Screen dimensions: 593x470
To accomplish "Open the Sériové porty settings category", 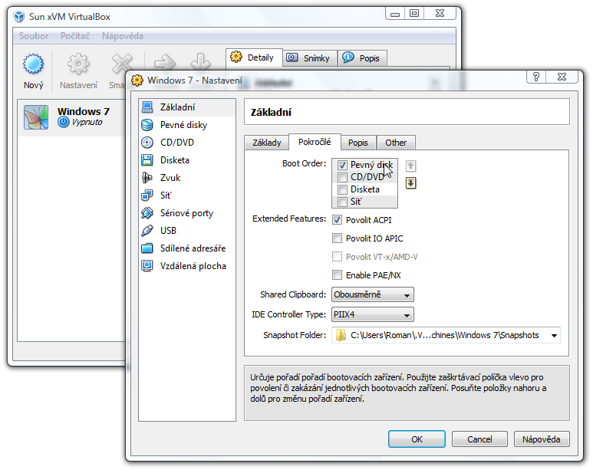I will point(187,213).
